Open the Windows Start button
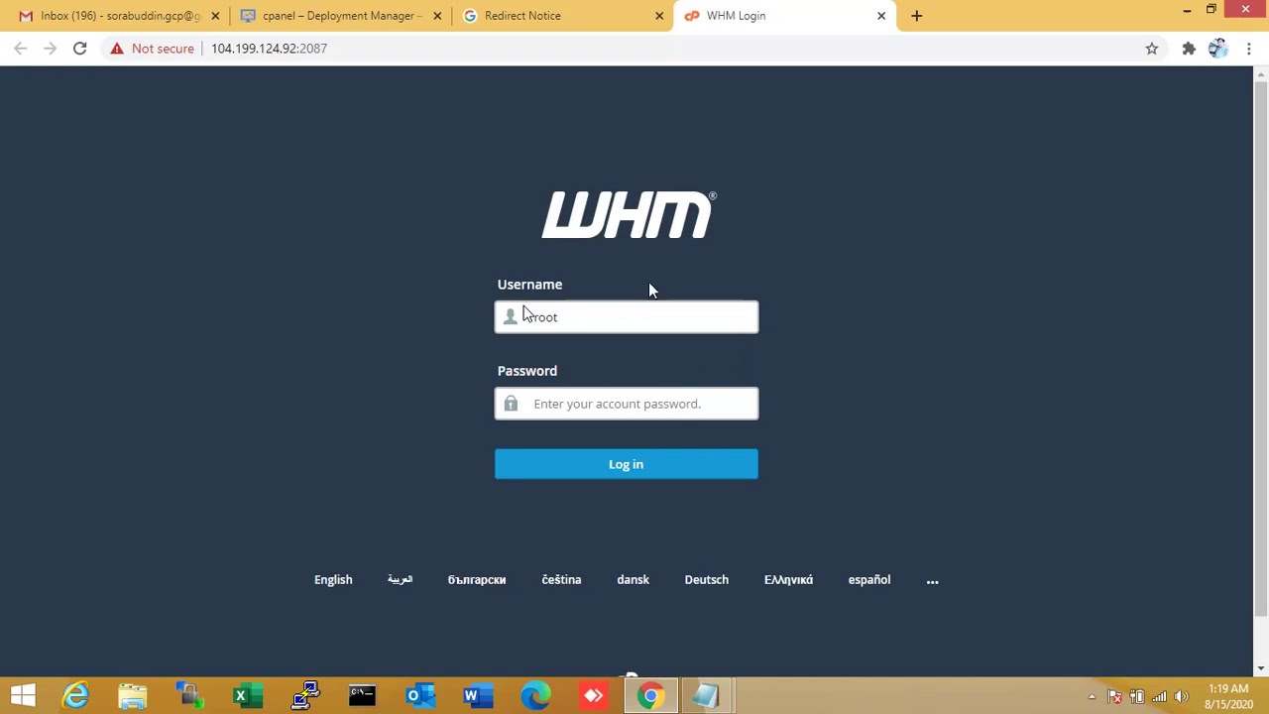The image size is (1269, 714). (x=23, y=696)
